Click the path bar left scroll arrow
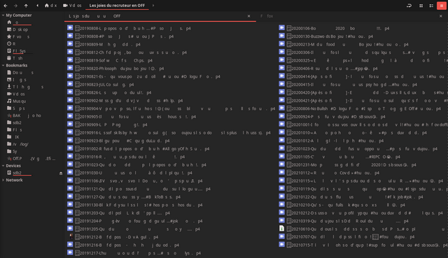This screenshot has width=448, height=258. click(37, 6)
